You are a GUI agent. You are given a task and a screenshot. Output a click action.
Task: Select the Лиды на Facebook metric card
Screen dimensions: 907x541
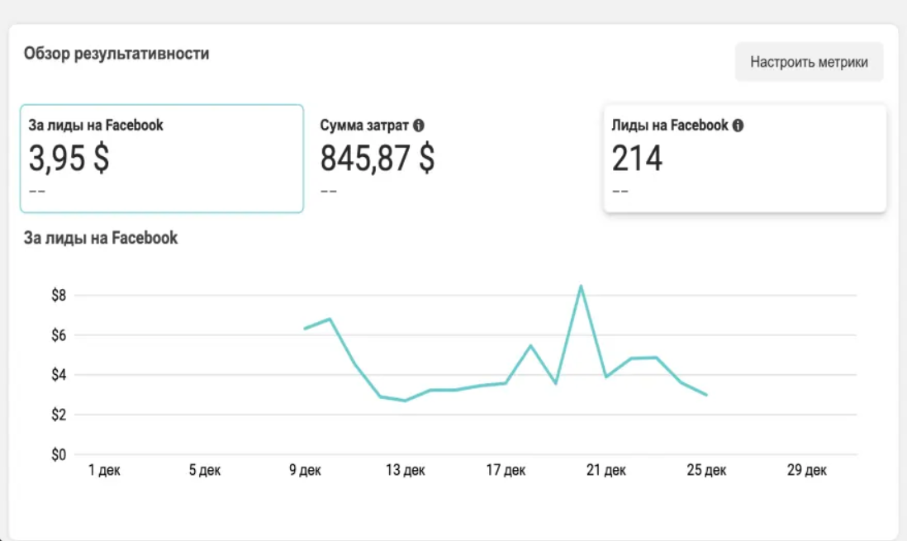745,159
